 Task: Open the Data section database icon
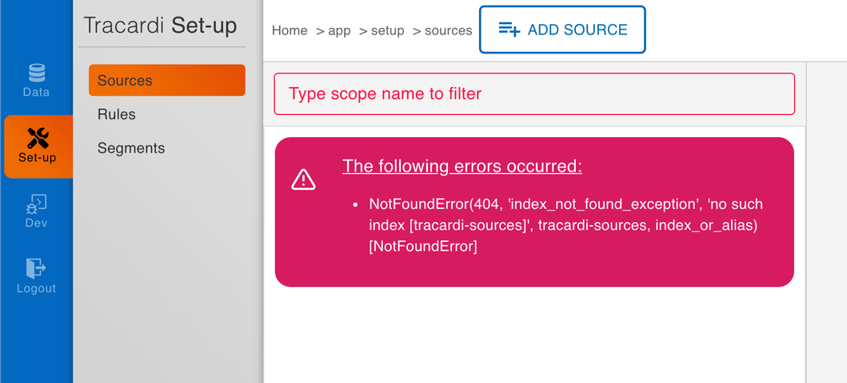37,72
